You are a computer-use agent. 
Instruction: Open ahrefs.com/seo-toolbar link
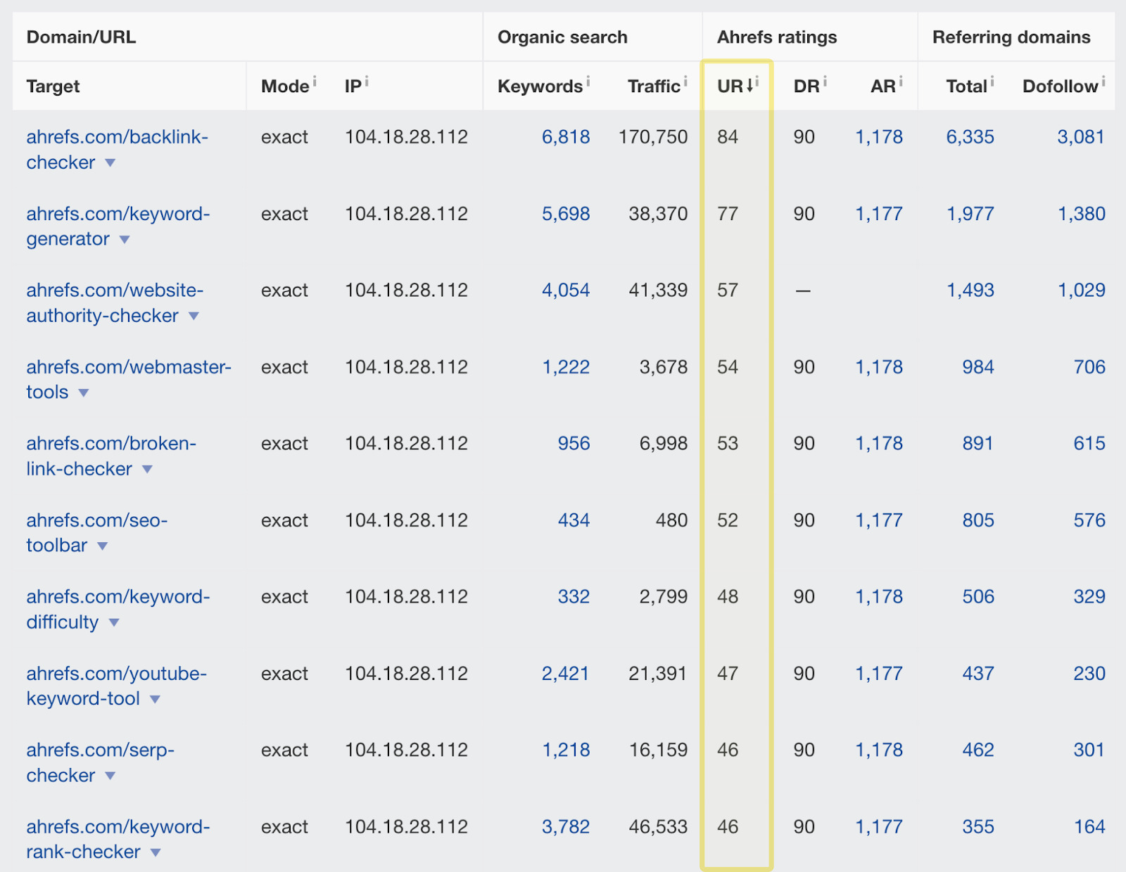tap(97, 533)
